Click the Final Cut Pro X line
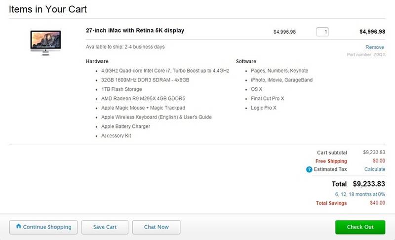The width and height of the screenshot is (395, 240). tap(267, 98)
